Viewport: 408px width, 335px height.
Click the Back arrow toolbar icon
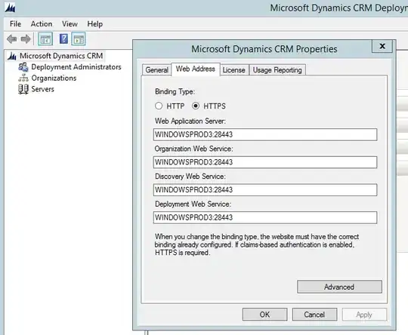pos(11,39)
